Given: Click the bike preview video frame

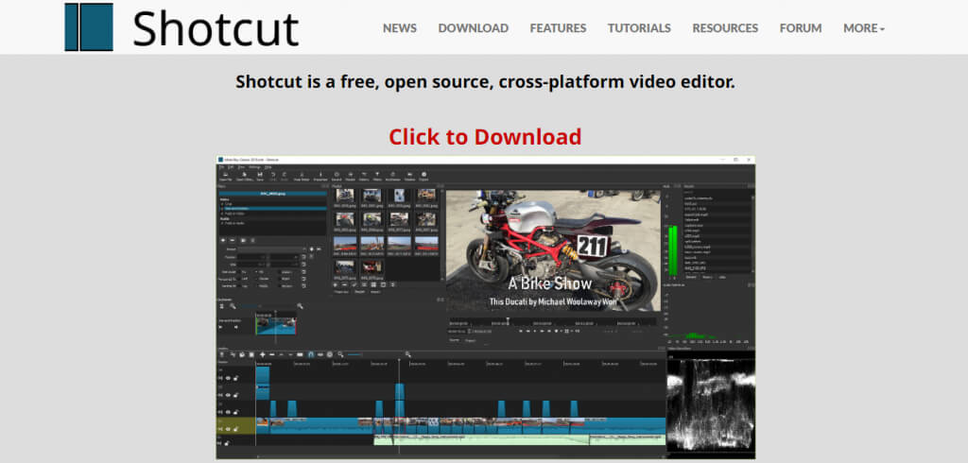Looking at the screenshot, I should pyautogui.click(x=553, y=250).
